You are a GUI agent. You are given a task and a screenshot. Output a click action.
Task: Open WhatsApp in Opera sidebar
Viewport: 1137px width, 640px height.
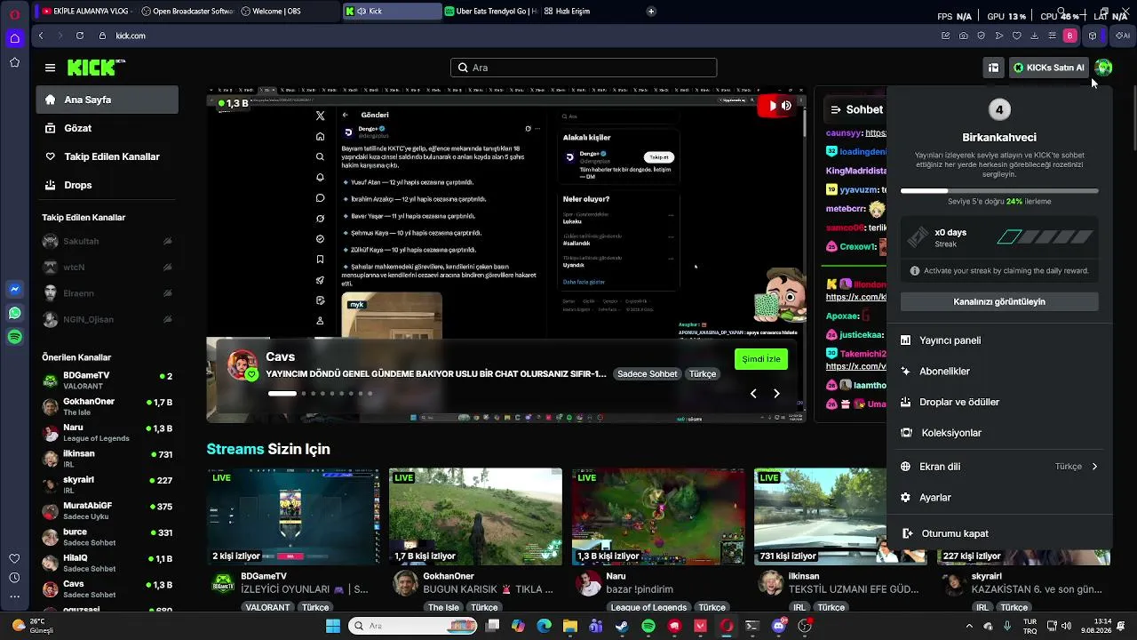14,313
